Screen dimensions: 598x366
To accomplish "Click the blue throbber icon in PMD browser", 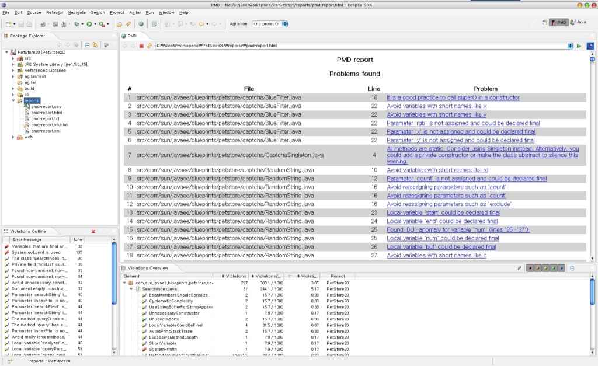I will 590,46.
